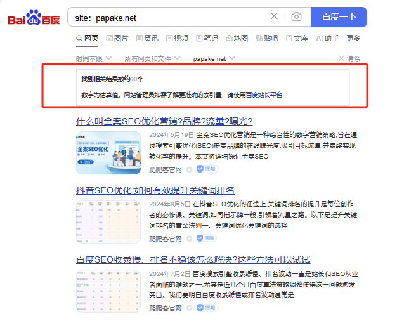Click the date 2024年7月2日
416x321 pixels.
(170, 274)
